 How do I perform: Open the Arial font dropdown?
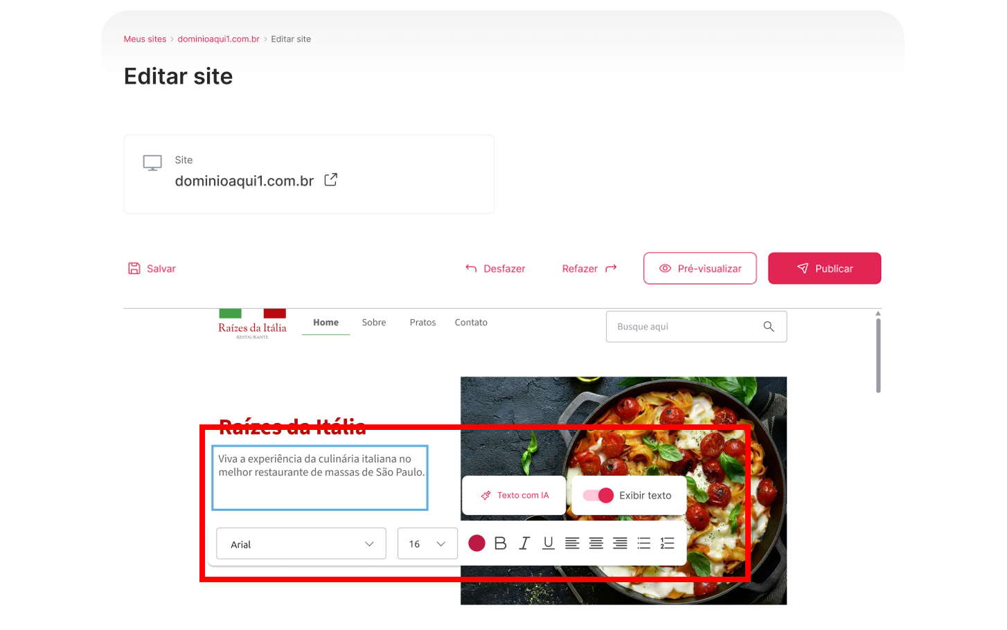[x=301, y=544]
